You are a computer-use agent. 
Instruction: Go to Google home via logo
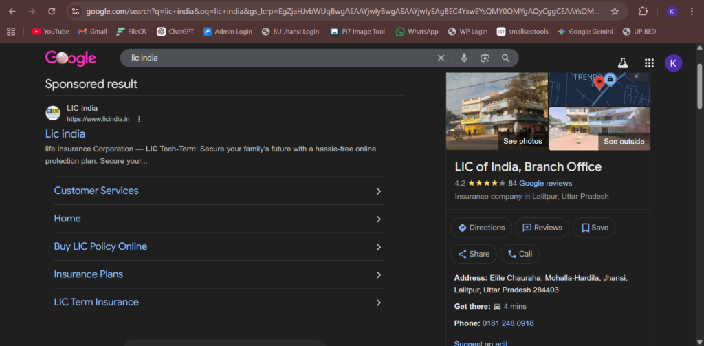tap(71, 58)
